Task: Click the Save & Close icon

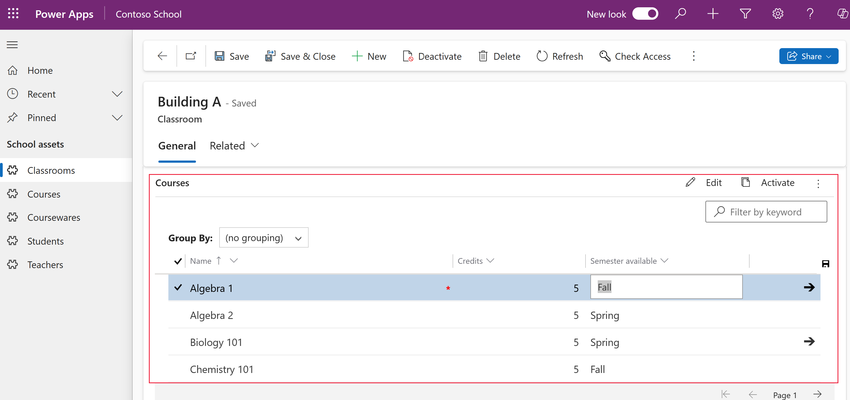Action: click(270, 56)
